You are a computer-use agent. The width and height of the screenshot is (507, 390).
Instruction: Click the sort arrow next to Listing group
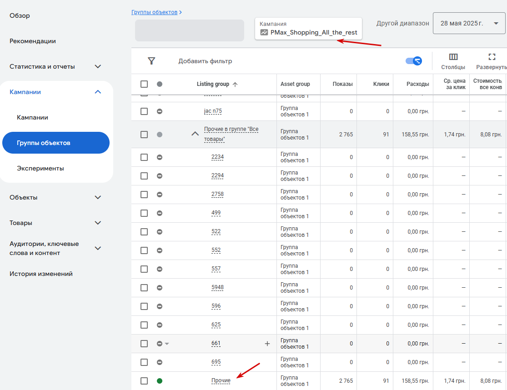[235, 85]
